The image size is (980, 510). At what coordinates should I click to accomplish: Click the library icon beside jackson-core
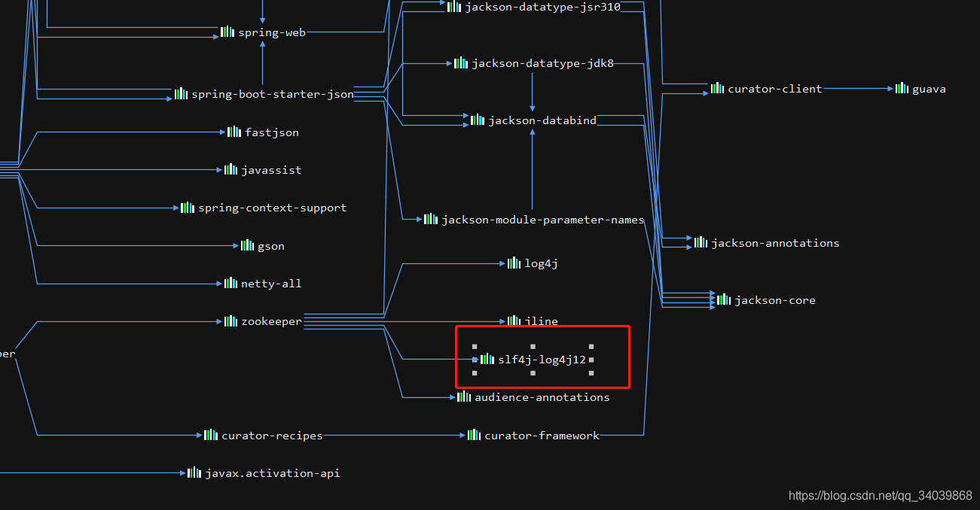(x=724, y=299)
